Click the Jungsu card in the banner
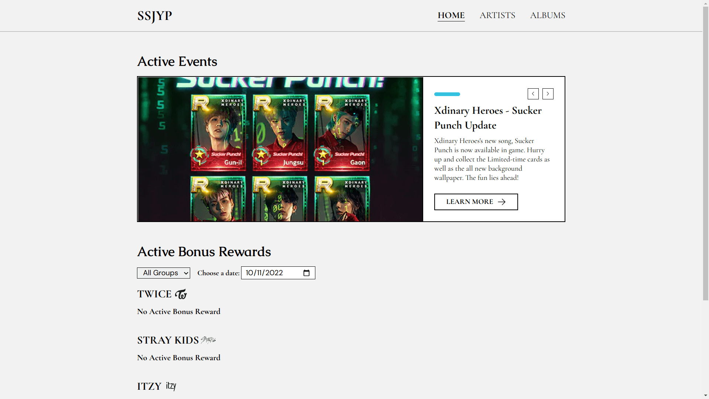The width and height of the screenshot is (709, 399). tap(280, 133)
